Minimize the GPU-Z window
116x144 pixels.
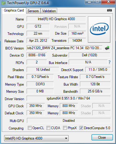[89, 2]
